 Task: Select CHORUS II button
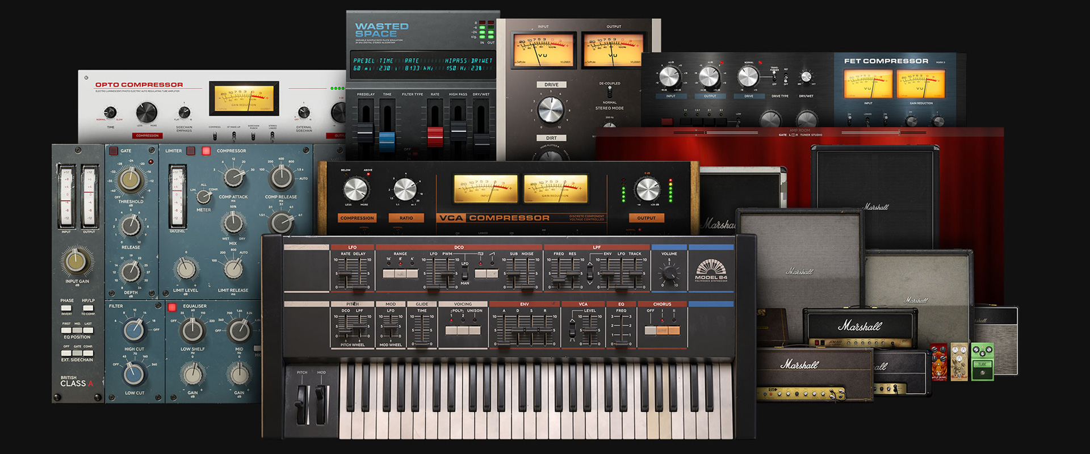(674, 330)
